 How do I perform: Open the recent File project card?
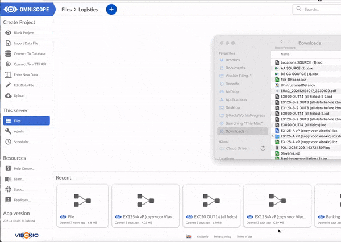82,206
